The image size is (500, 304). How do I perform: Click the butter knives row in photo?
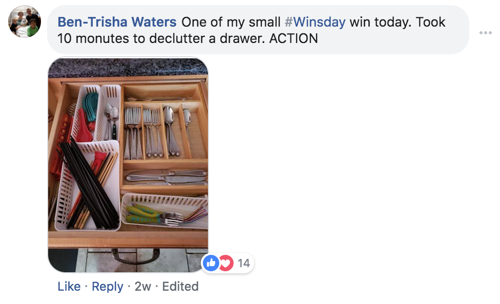[166, 178]
